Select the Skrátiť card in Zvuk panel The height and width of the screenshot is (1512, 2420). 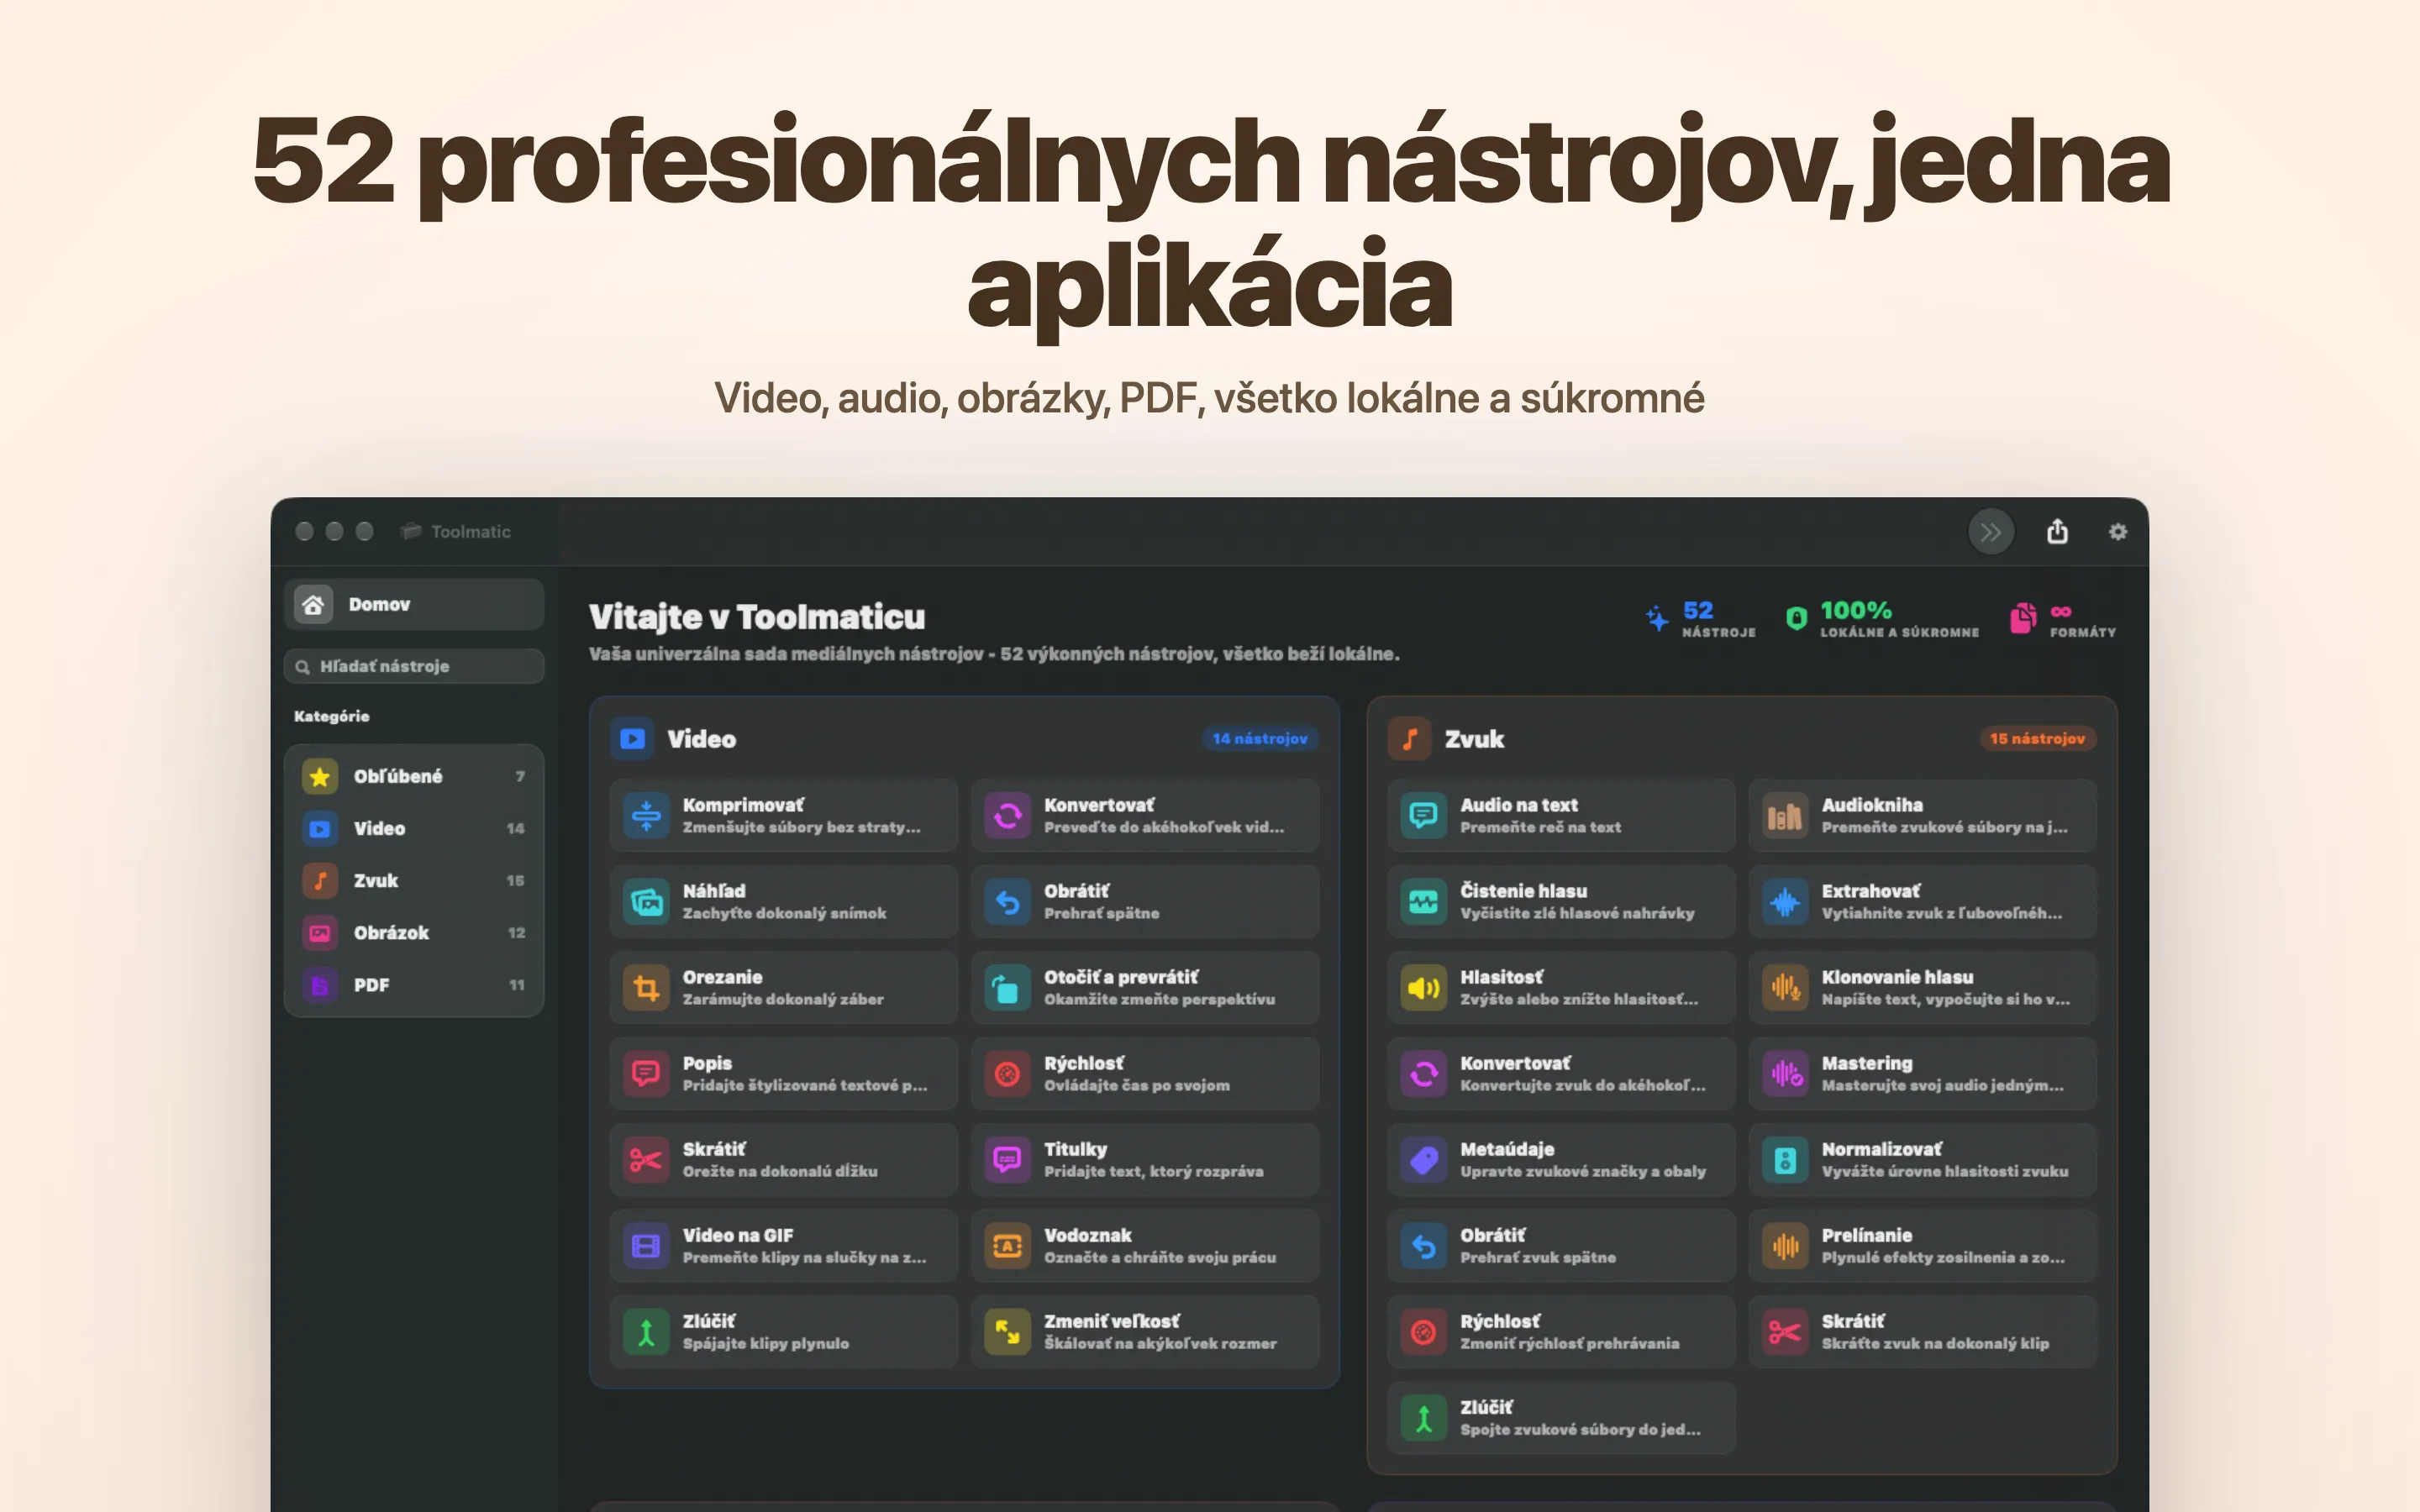(x=1922, y=1332)
